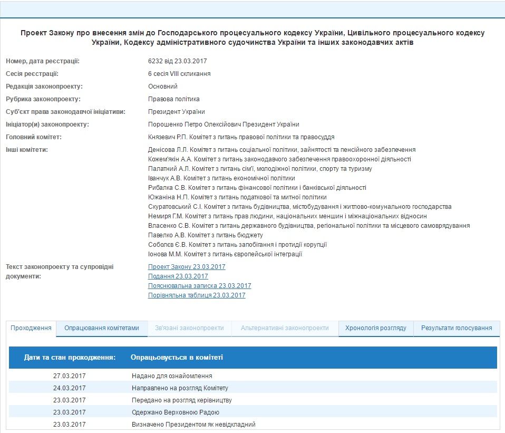Open Порівняльна таблиця 23.03.2017 link
Screen dimensions: 505x433
point(197,295)
